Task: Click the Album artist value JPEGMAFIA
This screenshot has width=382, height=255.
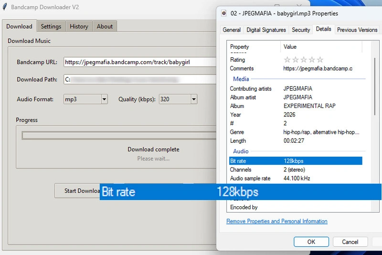Action: tap(297, 97)
